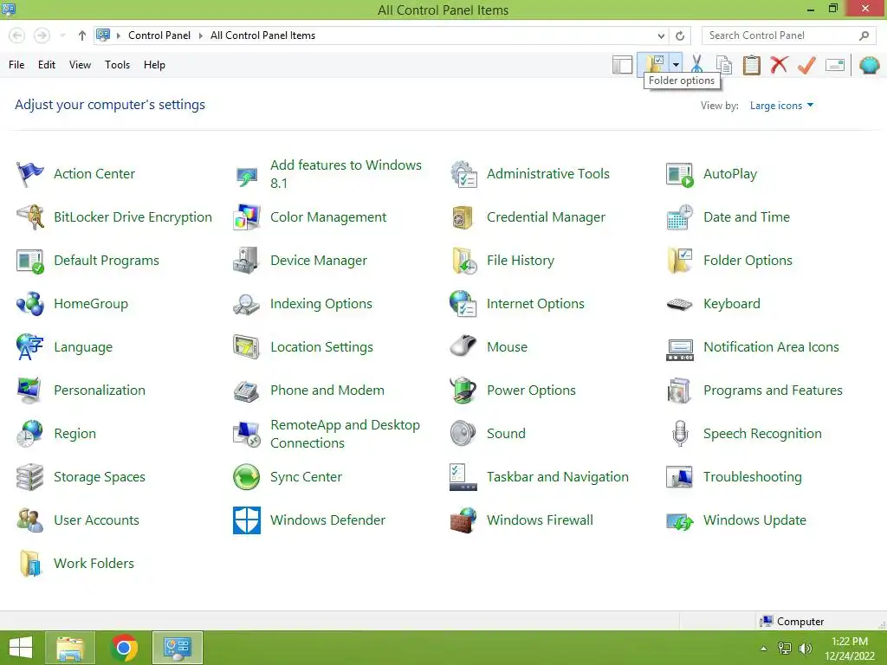This screenshot has width=887, height=665.
Task: Launch Google Chrome from taskbar
Action: (x=124, y=648)
